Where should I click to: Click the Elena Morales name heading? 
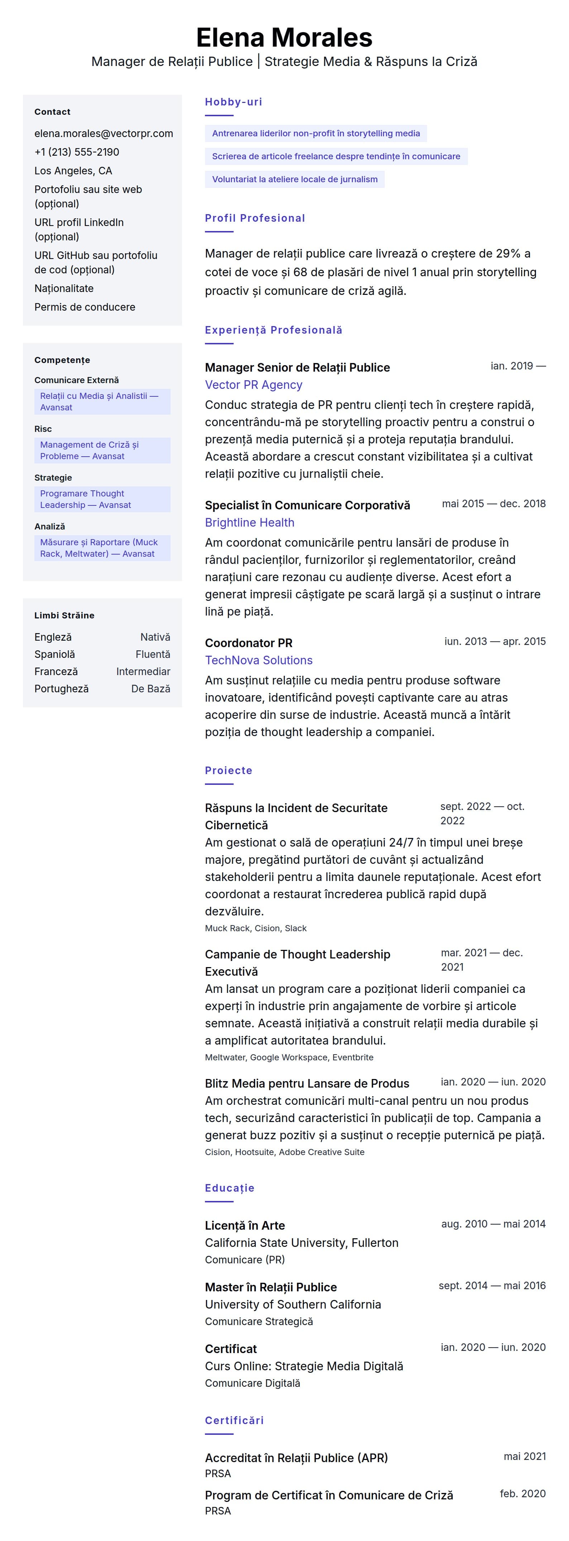coord(284,37)
